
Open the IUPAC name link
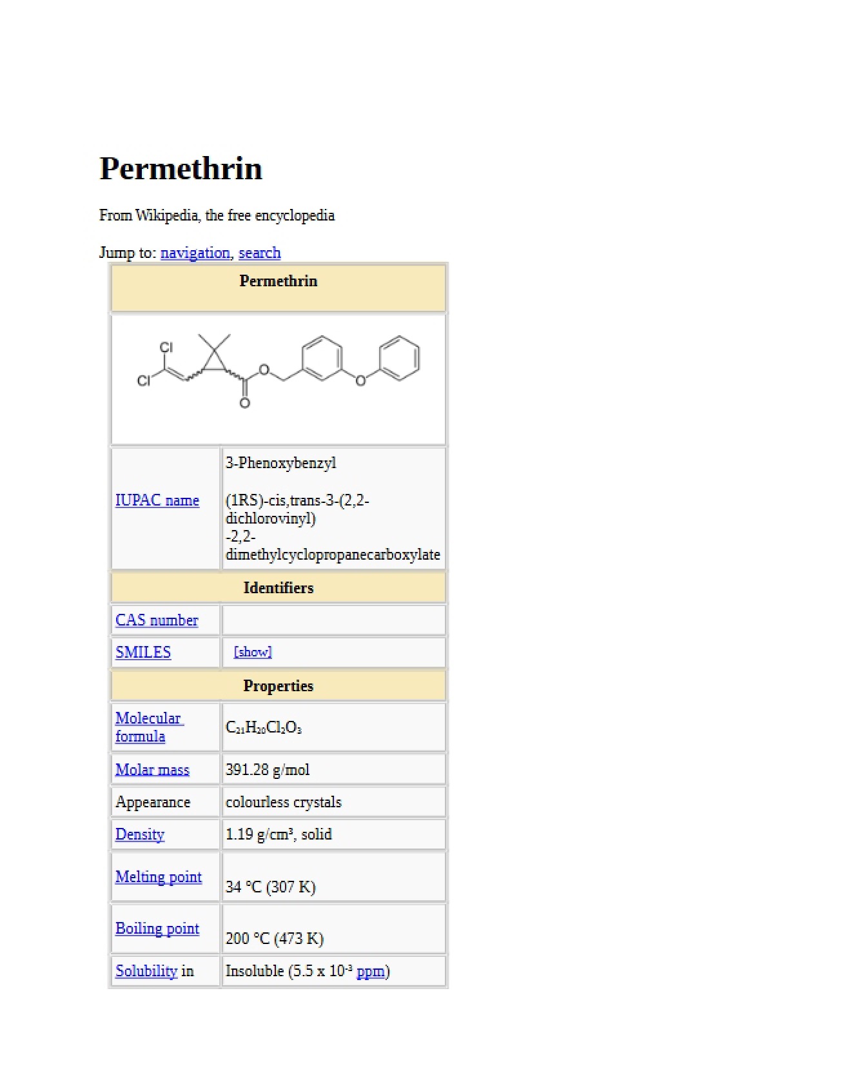[x=157, y=500]
